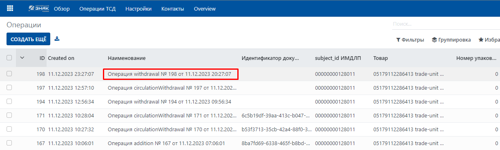Click the date 11.12.2023 10:28:04 cell
The width and height of the screenshot is (500, 150).
click(71, 116)
